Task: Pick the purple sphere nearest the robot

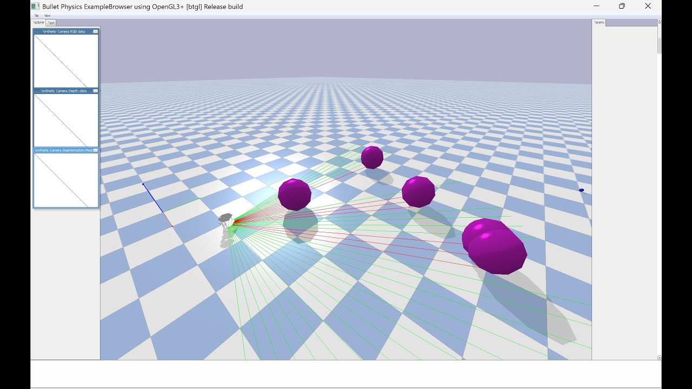Action: (x=295, y=194)
